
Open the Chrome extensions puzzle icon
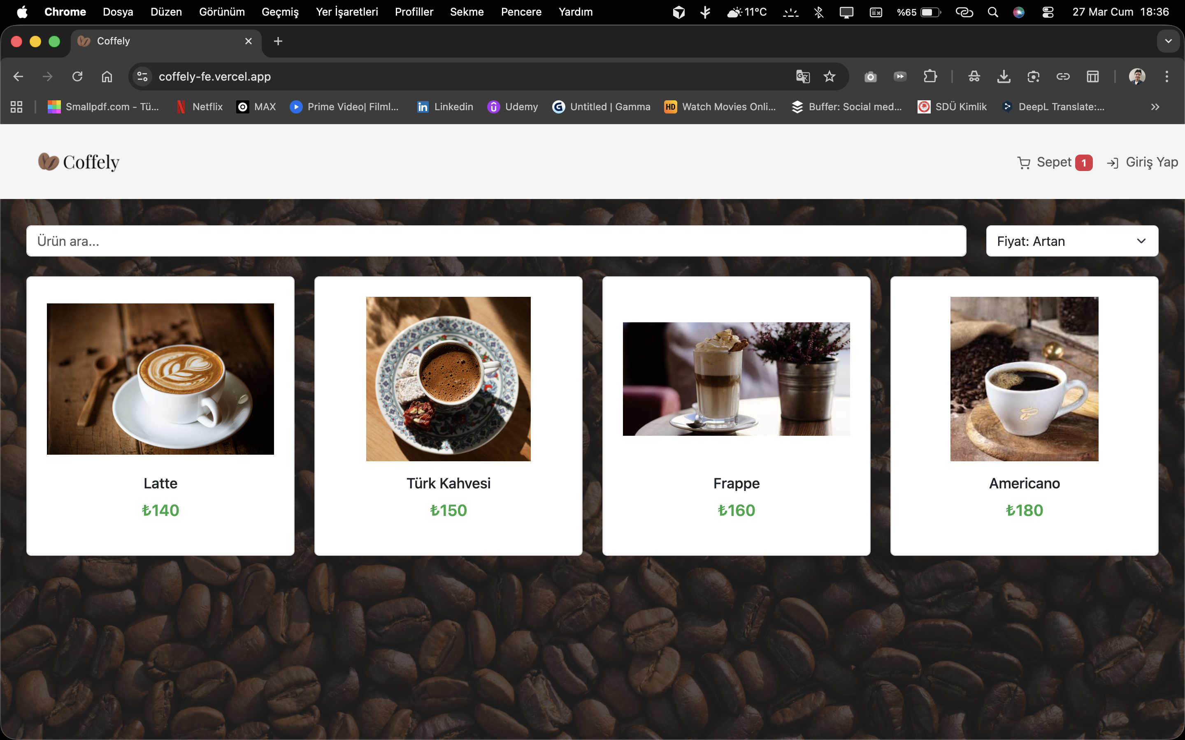click(930, 77)
